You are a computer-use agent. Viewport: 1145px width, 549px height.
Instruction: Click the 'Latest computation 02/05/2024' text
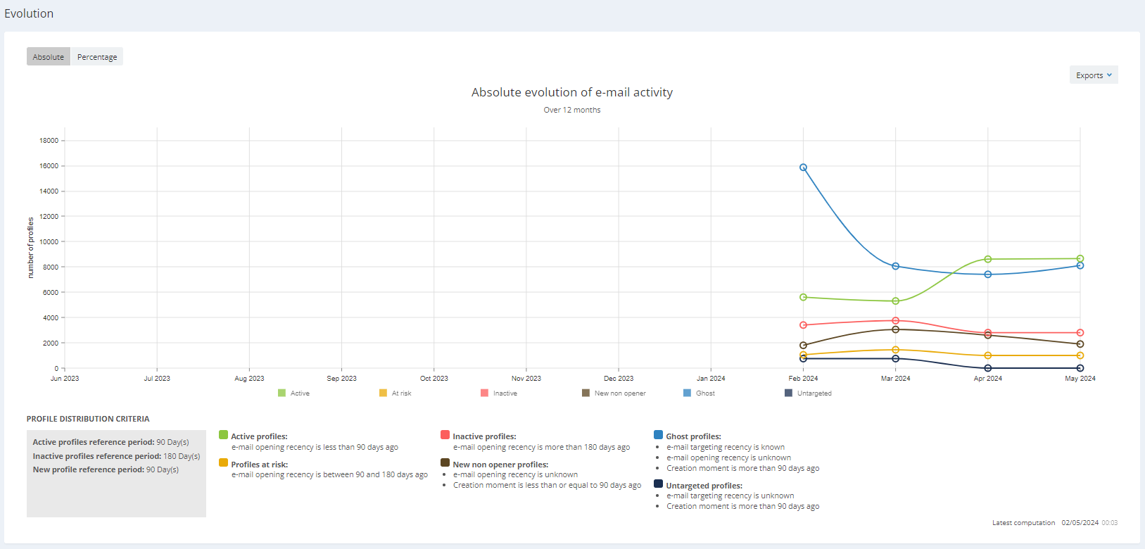click(1045, 523)
